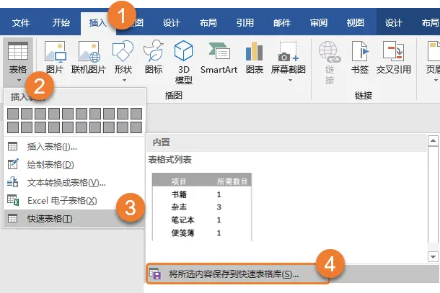
Task: Select the 图标 icons button
Action: point(154,58)
